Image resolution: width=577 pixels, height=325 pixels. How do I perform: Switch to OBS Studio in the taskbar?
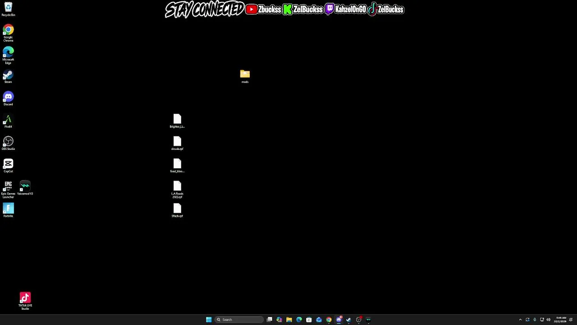click(x=359, y=320)
